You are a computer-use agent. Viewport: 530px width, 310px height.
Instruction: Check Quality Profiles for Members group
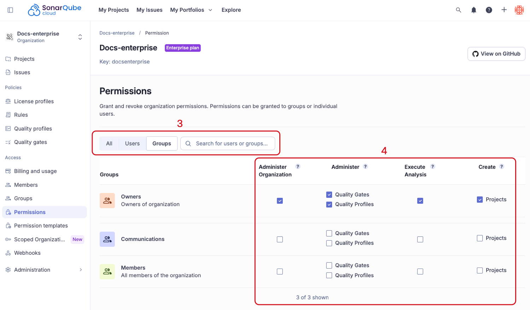[x=329, y=275]
